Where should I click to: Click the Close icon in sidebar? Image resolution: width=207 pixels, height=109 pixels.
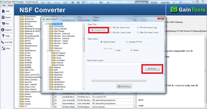click(3, 48)
